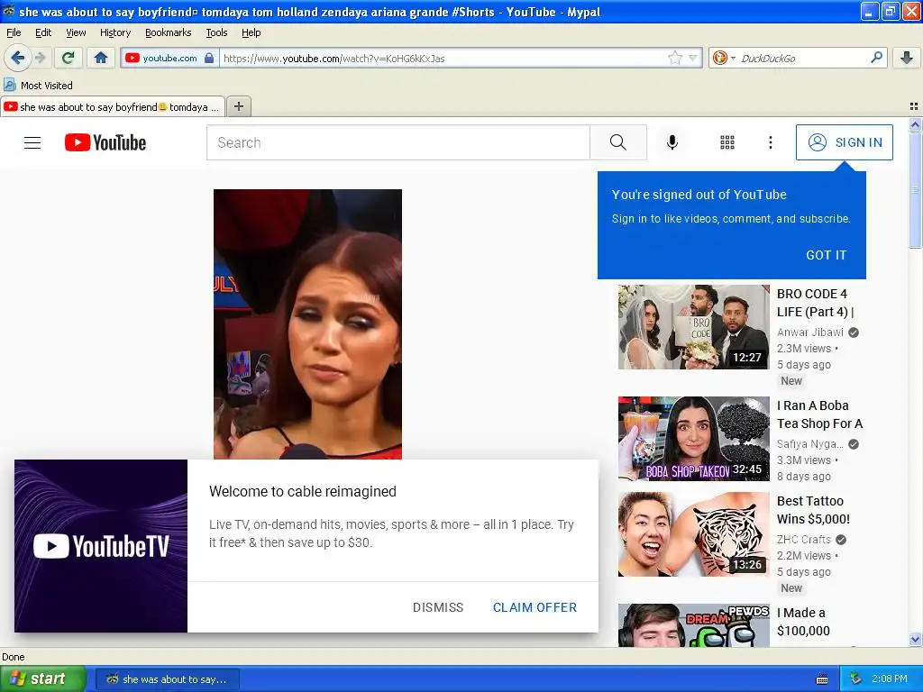Image resolution: width=923 pixels, height=692 pixels.
Task: Go forward with the forward arrow
Action: pyautogui.click(x=41, y=58)
